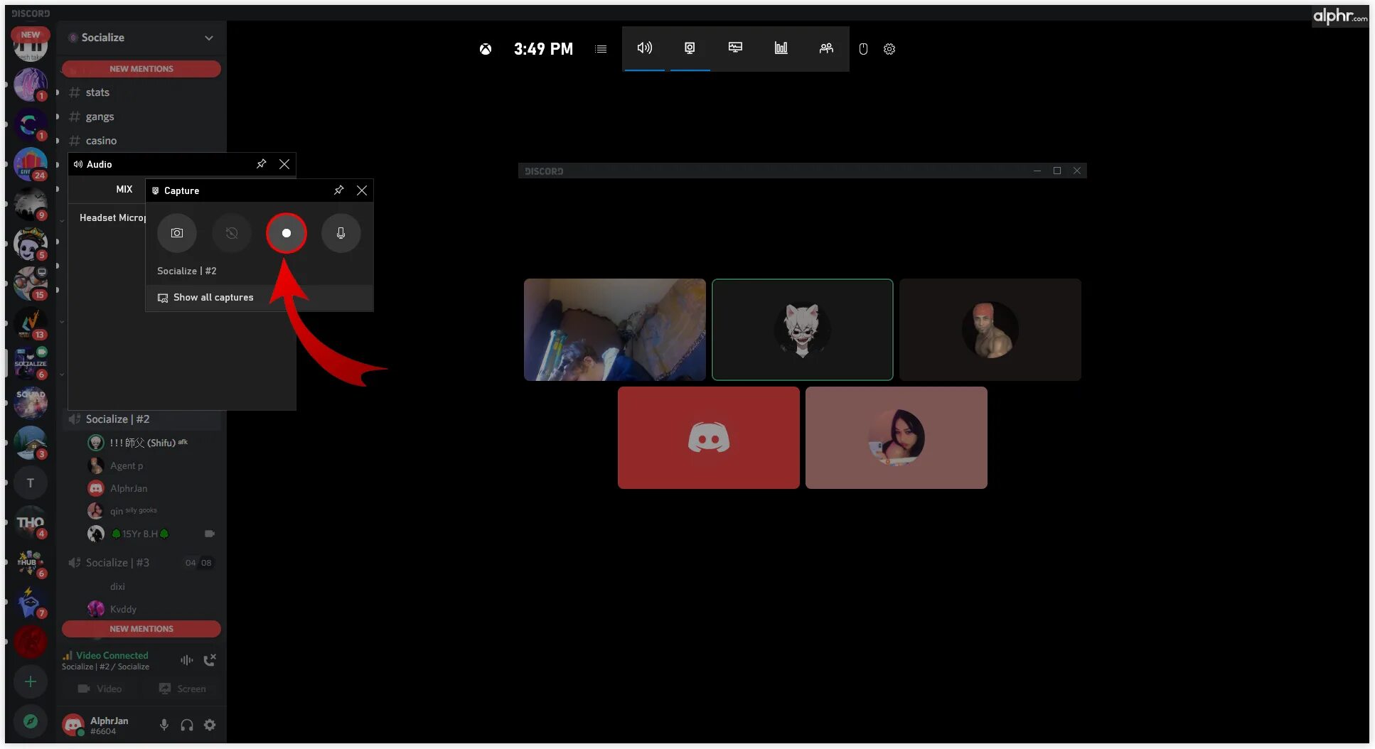The width and height of the screenshot is (1375, 749).
Task: Click Video Connected status text
Action: coord(112,655)
